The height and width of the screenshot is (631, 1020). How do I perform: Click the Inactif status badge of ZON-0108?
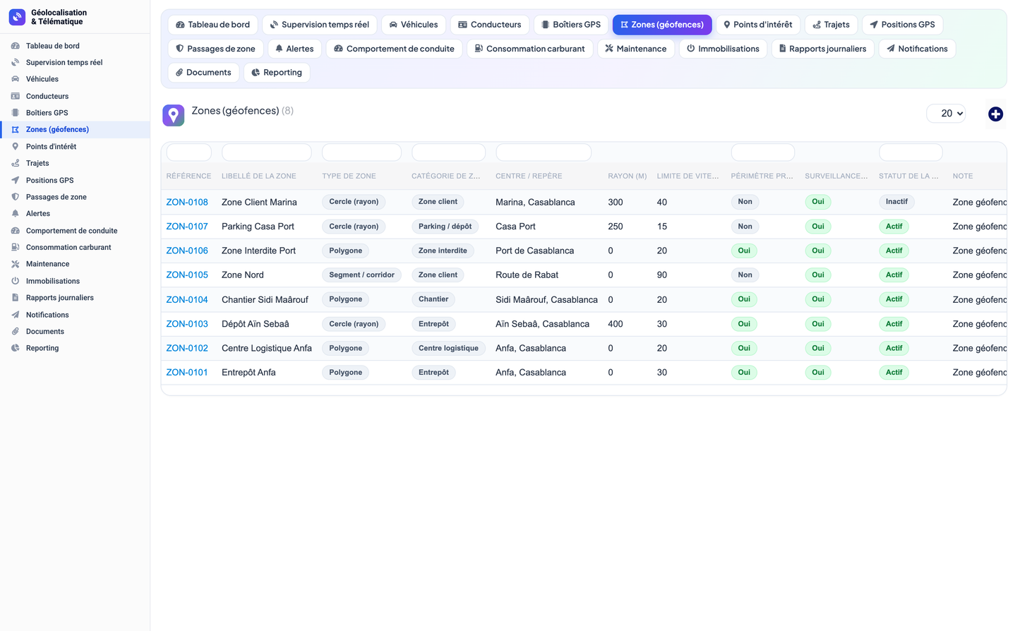[x=896, y=202]
